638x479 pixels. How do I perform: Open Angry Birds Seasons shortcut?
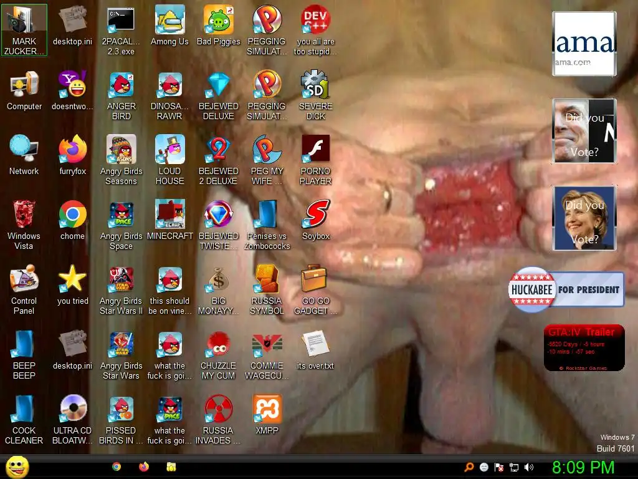[x=121, y=160]
